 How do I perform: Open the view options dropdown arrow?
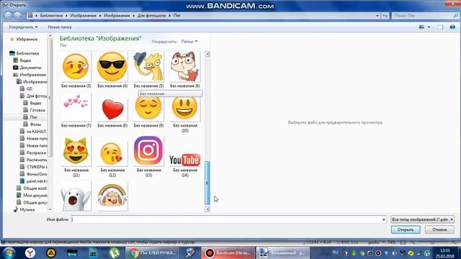pos(429,27)
